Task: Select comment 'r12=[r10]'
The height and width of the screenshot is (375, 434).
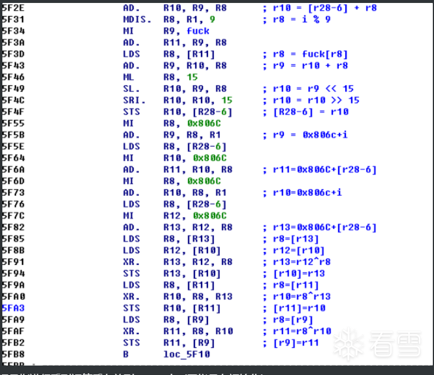Action: 299,250
